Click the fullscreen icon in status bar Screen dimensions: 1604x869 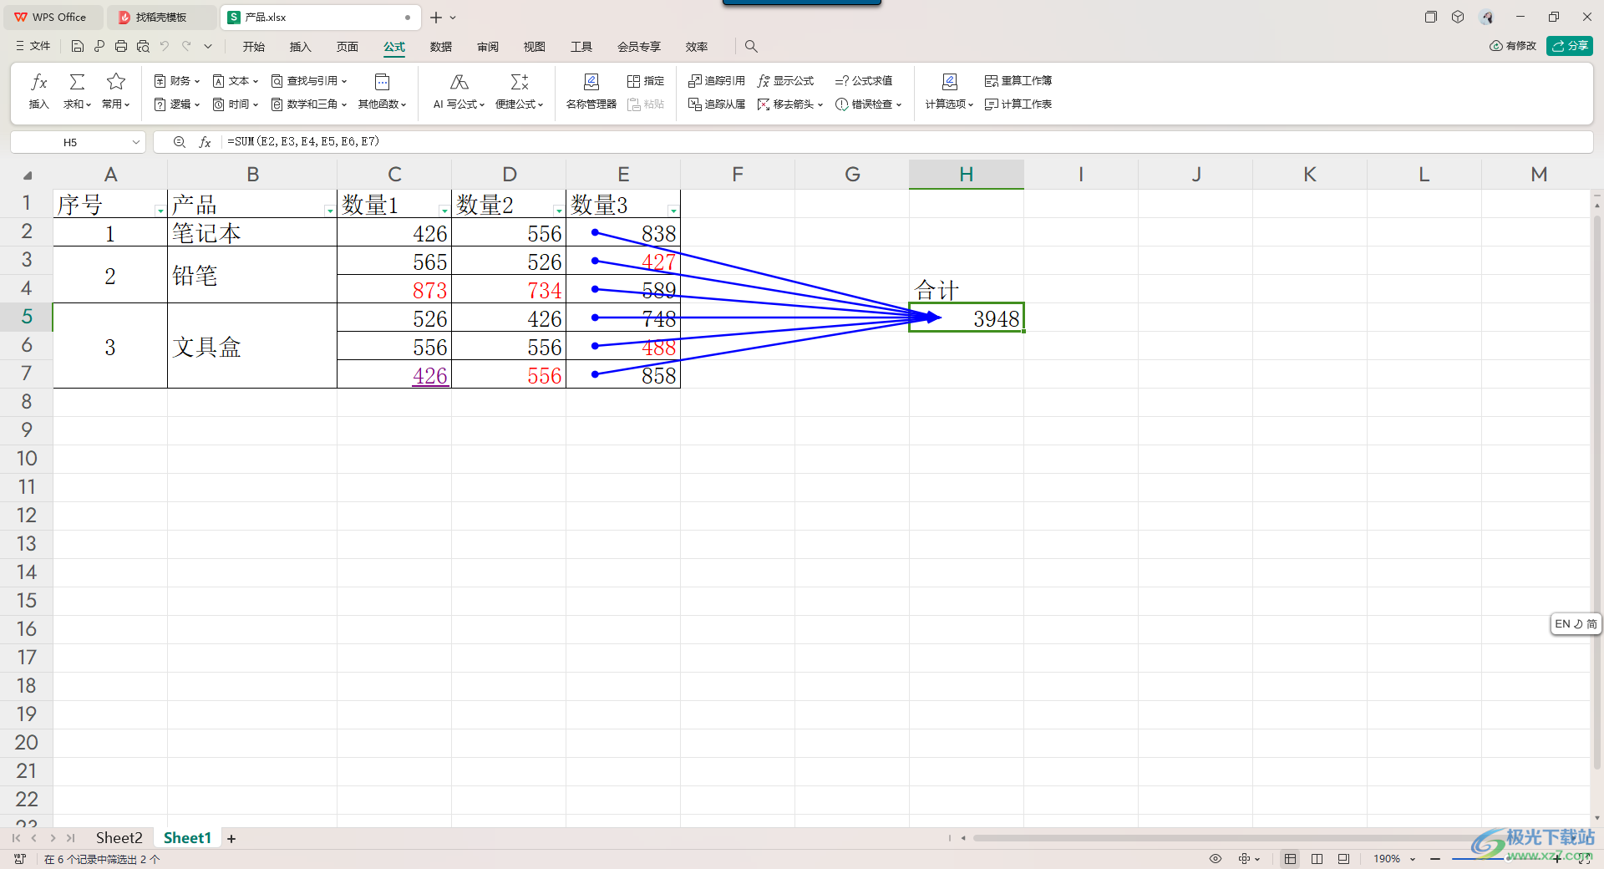coord(1585,859)
